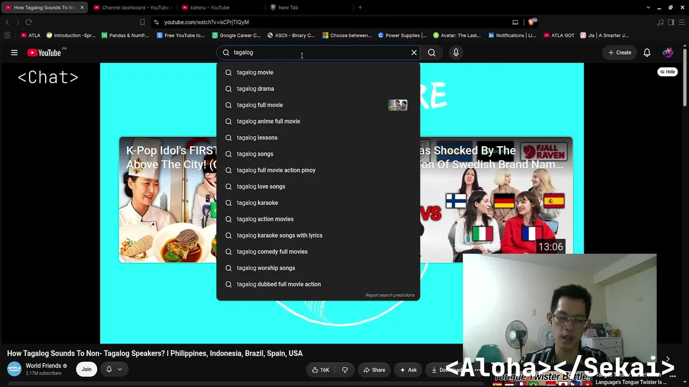689x387 pixels.
Task: Select 'tagalog karaoke' suggestion
Action: coord(318,203)
